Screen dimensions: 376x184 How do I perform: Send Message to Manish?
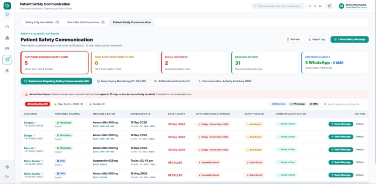click(x=341, y=150)
